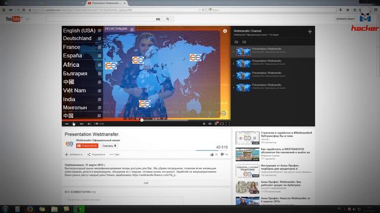Image resolution: width=380 pixels, height=213 pixels.
Task: Open the video info card icon
Action: click(225, 31)
